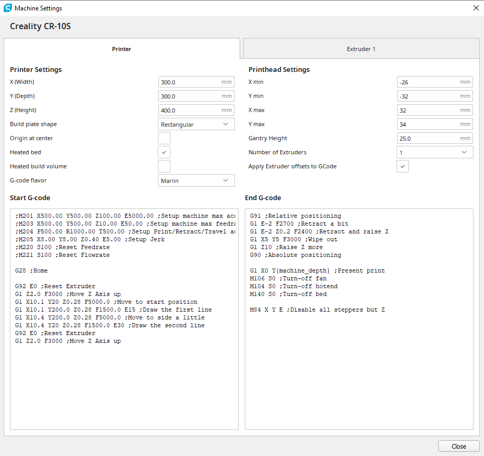
Task: Click the 'M106 S0 ;Turn-off fan' line
Action: click(x=288, y=278)
